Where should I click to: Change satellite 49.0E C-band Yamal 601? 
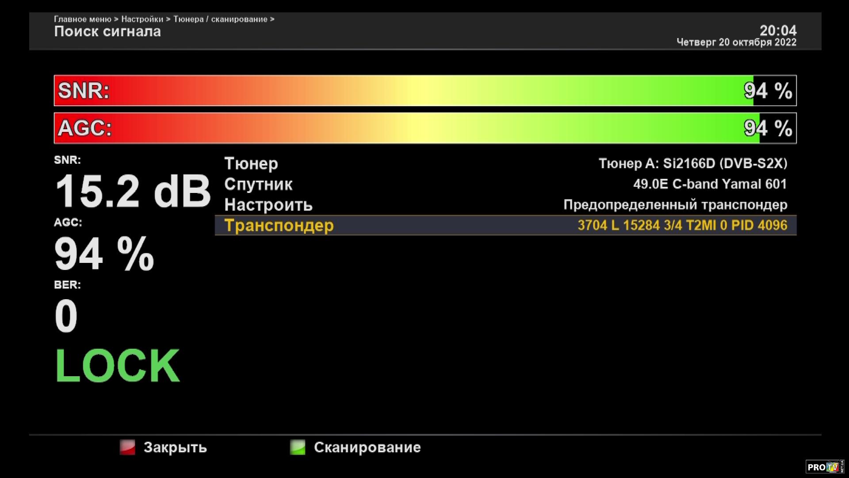coord(710,184)
